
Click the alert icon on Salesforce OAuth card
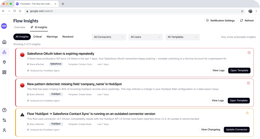[248, 53]
